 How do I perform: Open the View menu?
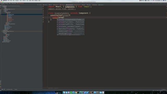coord(14,1)
